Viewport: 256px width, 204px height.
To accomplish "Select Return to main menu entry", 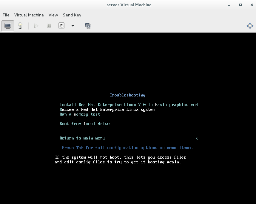I will tap(82, 138).
